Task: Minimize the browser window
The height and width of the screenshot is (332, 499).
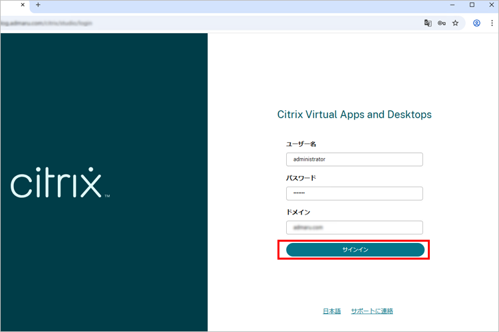Action: click(452, 5)
